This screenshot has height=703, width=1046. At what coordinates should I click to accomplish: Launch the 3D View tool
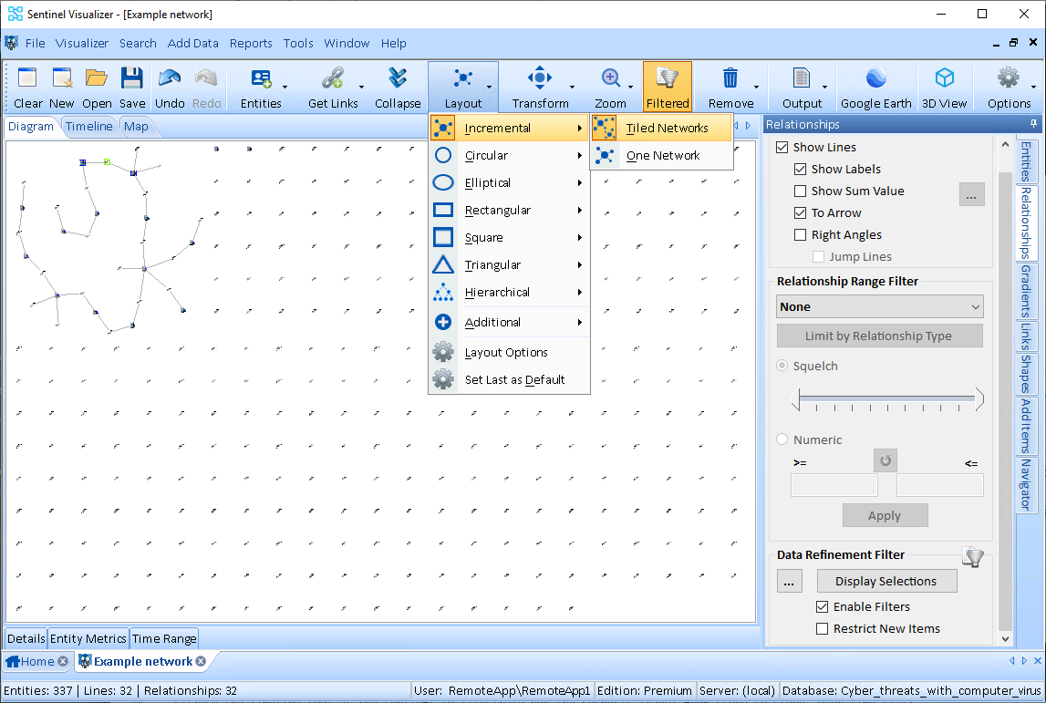click(x=945, y=78)
